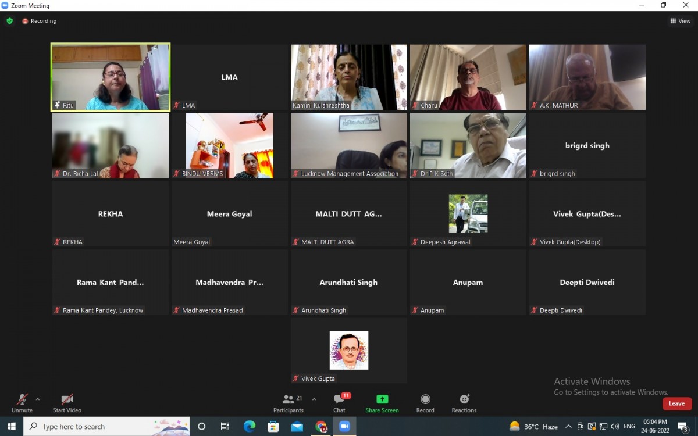This screenshot has height=436, width=698.
Task: Select A.K. MATHUR's video tile
Action: tap(587, 77)
